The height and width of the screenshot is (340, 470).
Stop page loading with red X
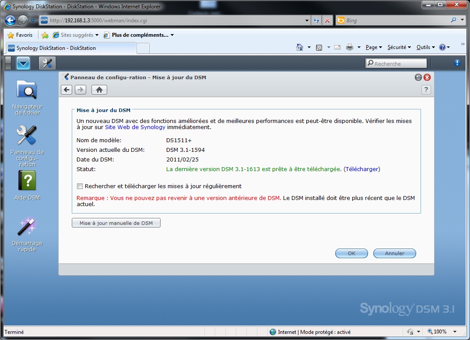coord(327,21)
